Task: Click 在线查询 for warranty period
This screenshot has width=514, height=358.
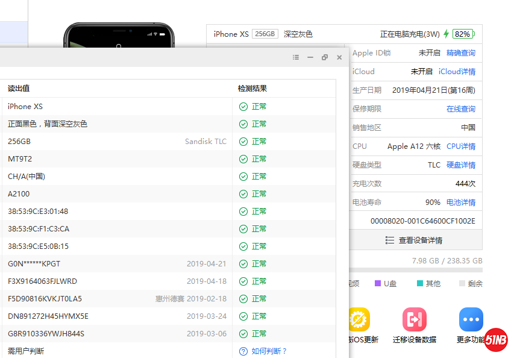Action: pyautogui.click(x=460, y=109)
